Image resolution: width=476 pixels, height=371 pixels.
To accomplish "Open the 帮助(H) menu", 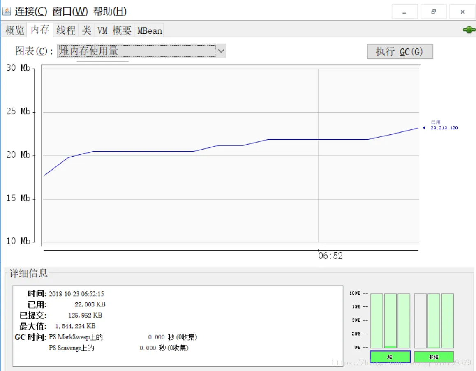I will click(110, 12).
